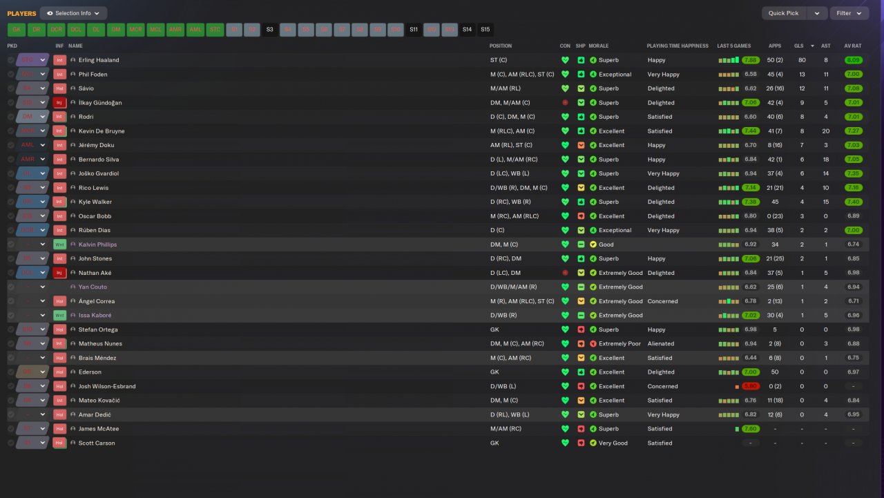Click the Inj badge beside Nathan Aké

pyautogui.click(x=60, y=273)
